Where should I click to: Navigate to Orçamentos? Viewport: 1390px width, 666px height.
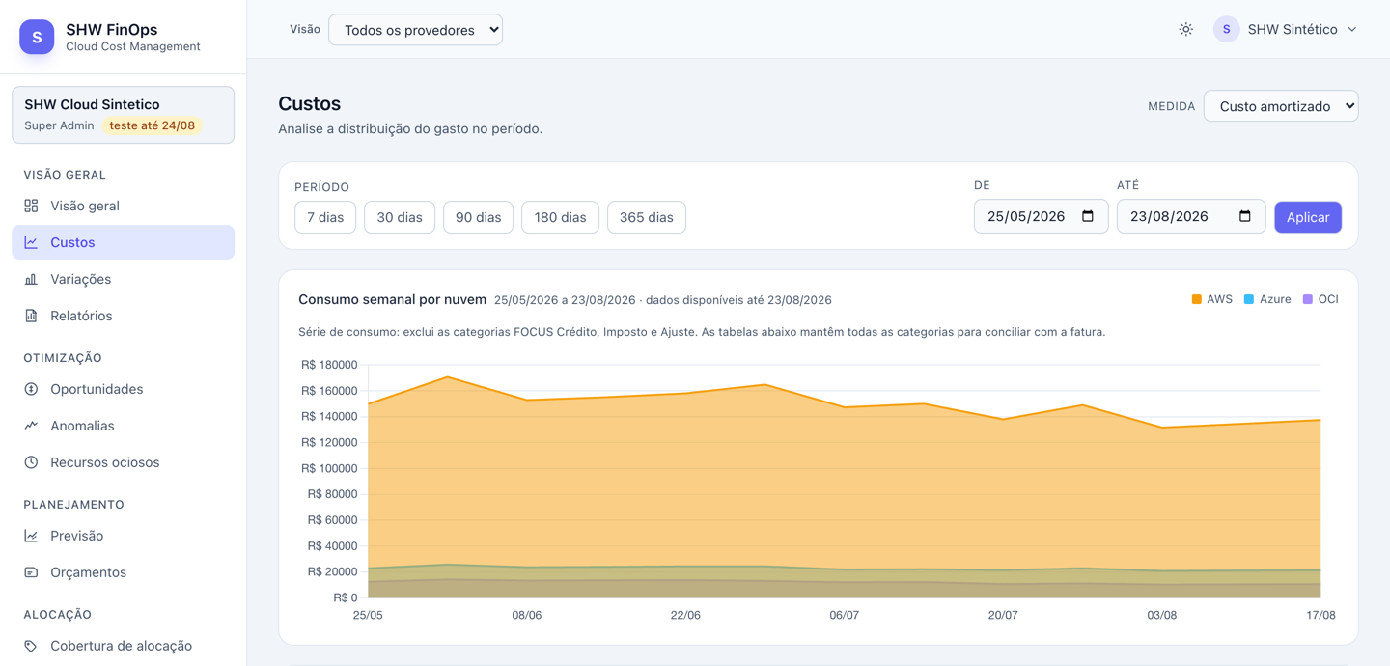click(123, 572)
